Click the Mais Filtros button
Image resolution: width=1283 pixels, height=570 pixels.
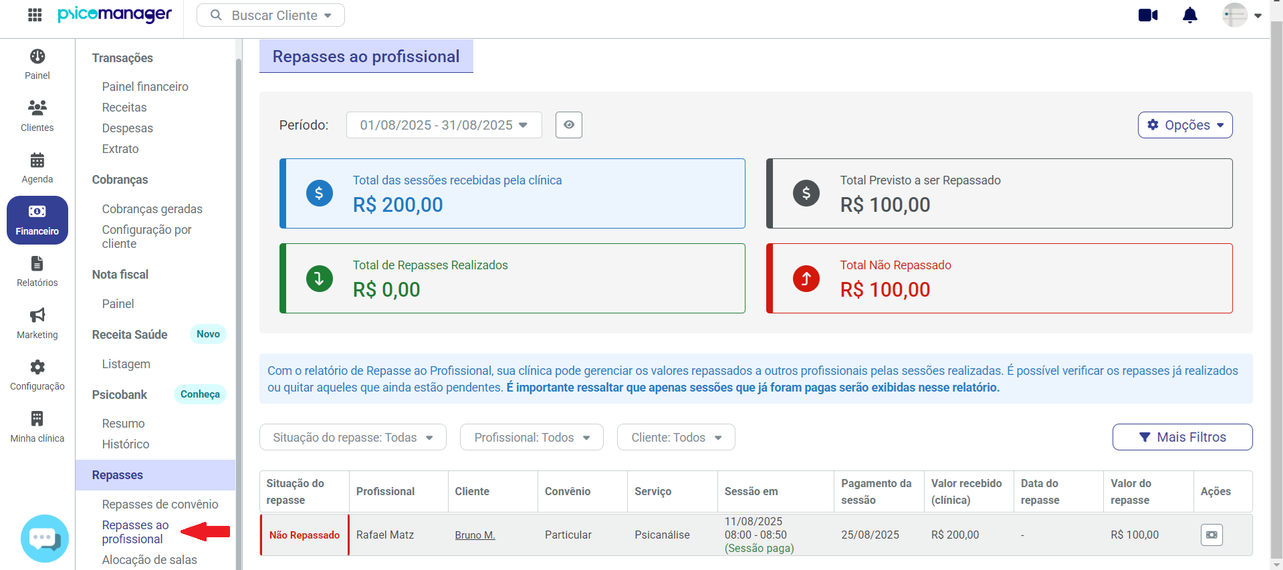point(1182,437)
